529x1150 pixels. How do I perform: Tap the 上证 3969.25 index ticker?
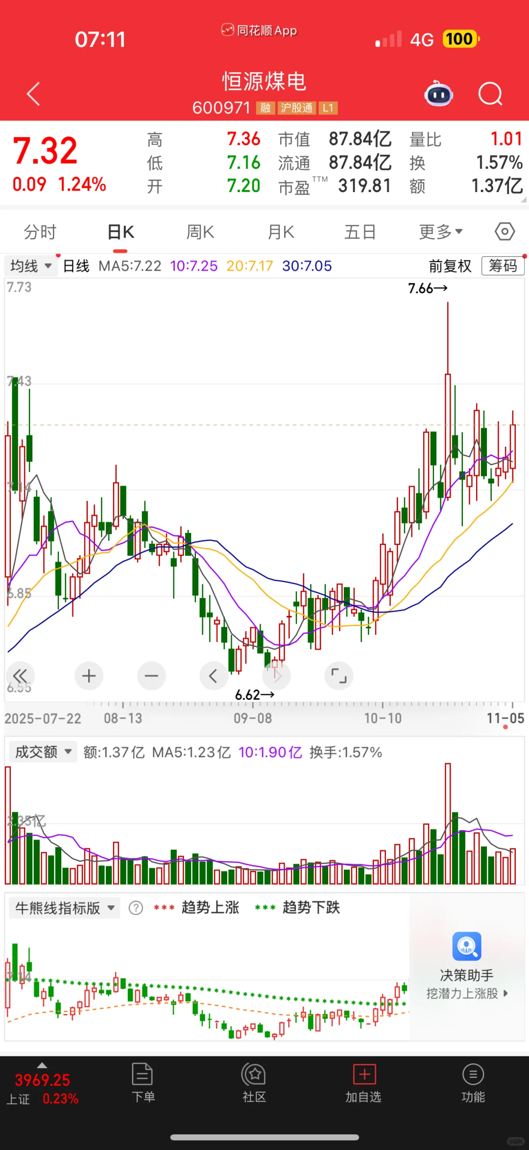[42, 1089]
